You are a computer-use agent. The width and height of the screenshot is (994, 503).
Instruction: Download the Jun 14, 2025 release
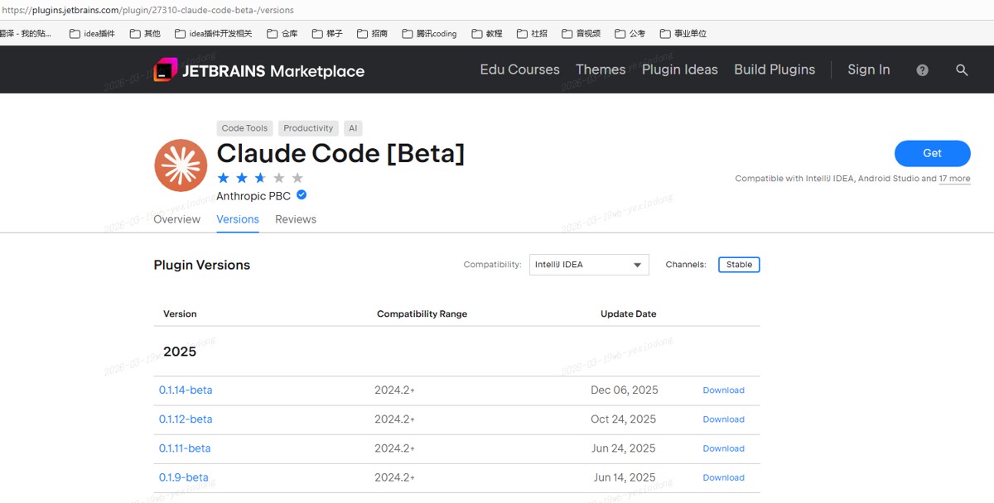click(723, 477)
